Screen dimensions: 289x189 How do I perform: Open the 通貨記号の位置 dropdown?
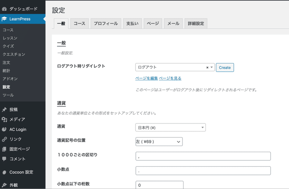point(159,142)
